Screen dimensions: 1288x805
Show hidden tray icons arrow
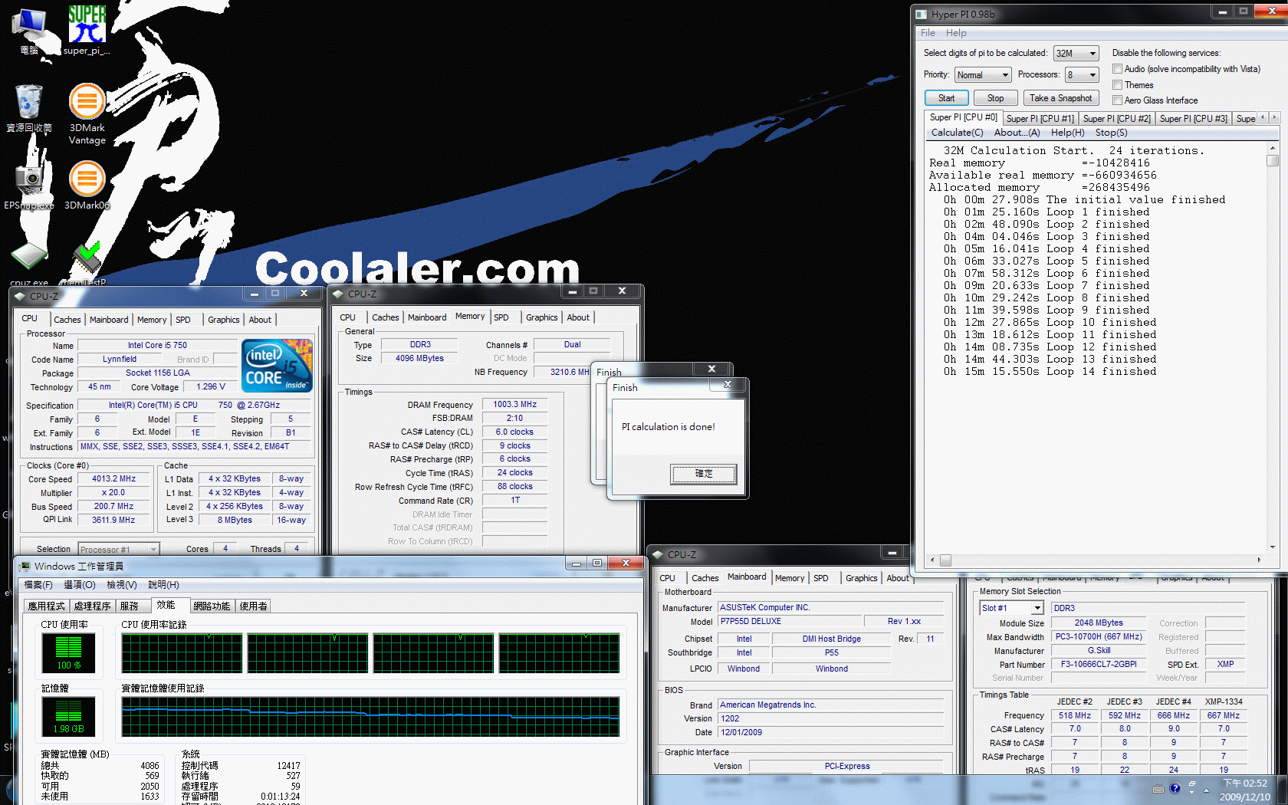pyautogui.click(x=1206, y=790)
